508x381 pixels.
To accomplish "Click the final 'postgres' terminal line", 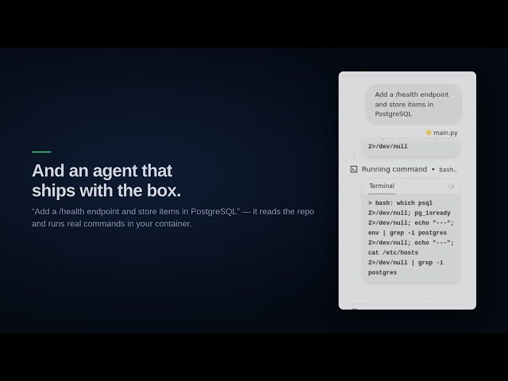I will coord(383,272).
